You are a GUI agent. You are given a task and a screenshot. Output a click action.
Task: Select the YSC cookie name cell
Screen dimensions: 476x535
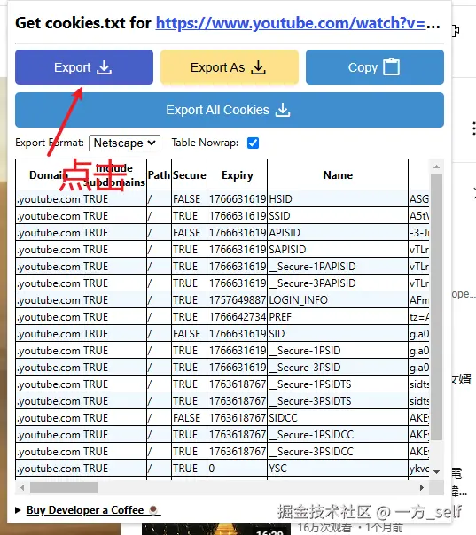tap(338, 469)
